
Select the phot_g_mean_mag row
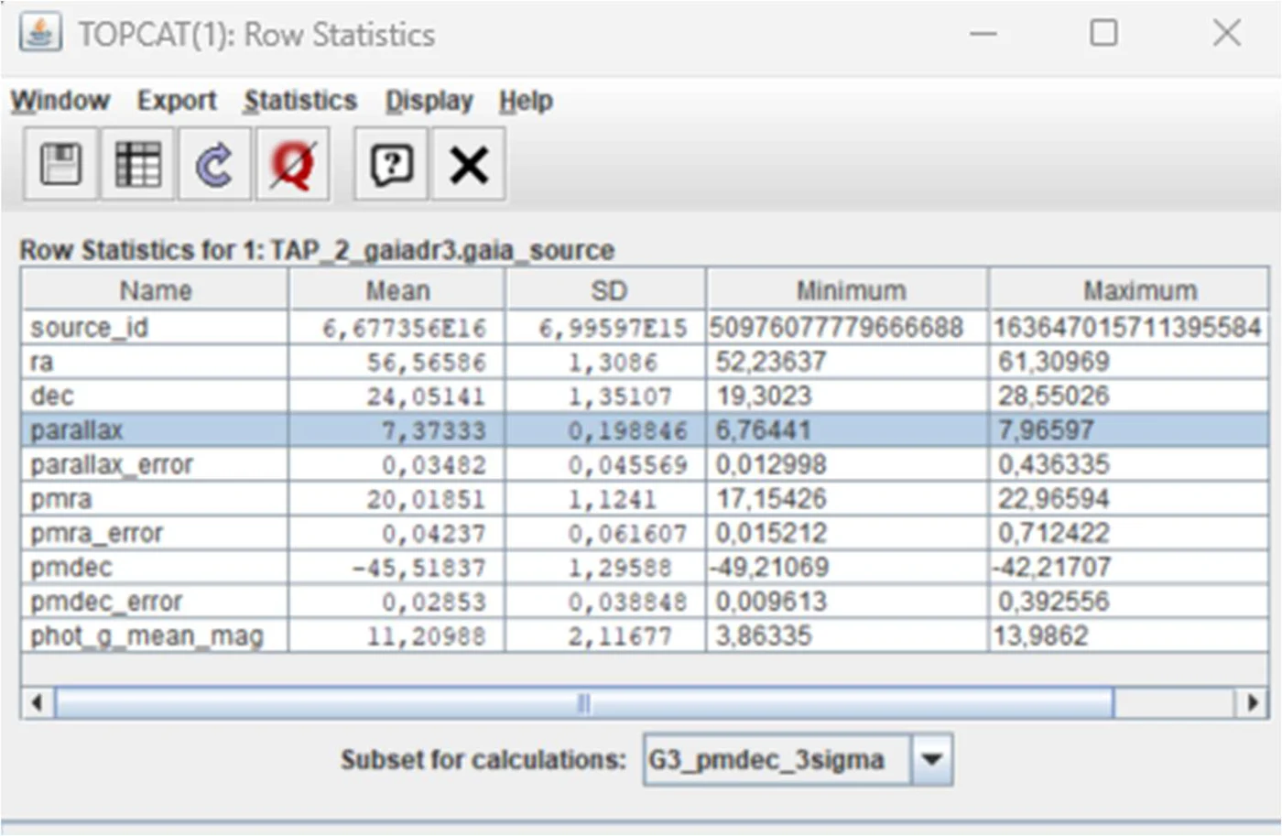point(645,635)
